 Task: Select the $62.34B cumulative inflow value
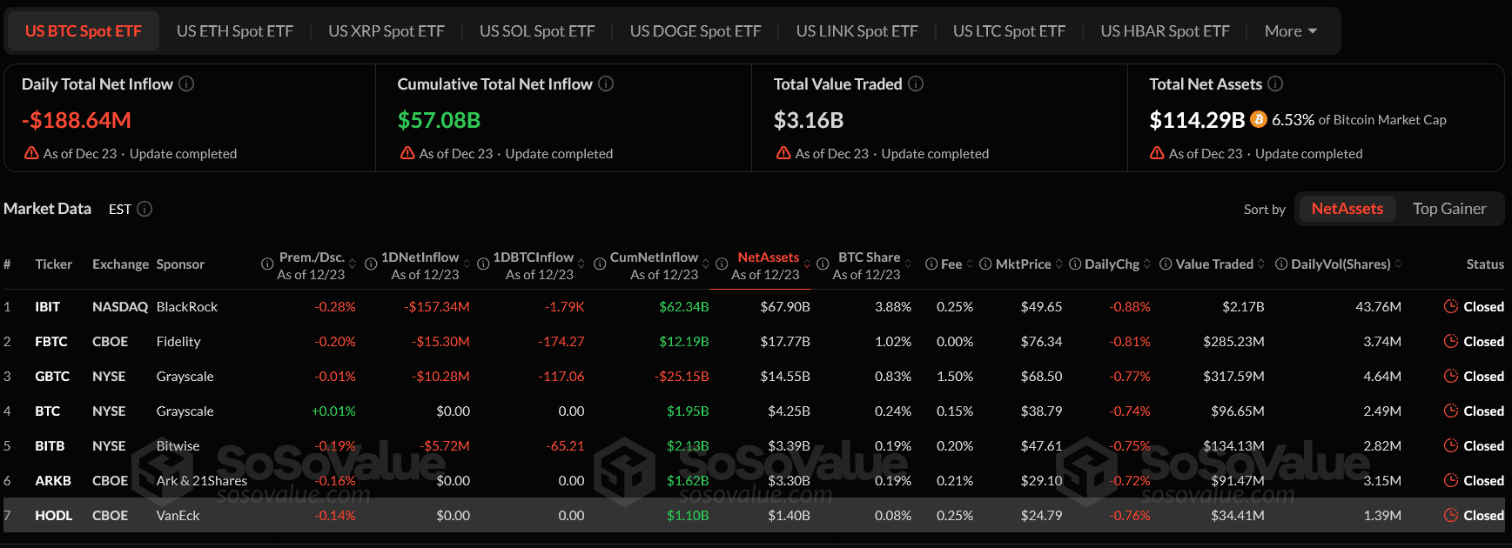point(684,307)
